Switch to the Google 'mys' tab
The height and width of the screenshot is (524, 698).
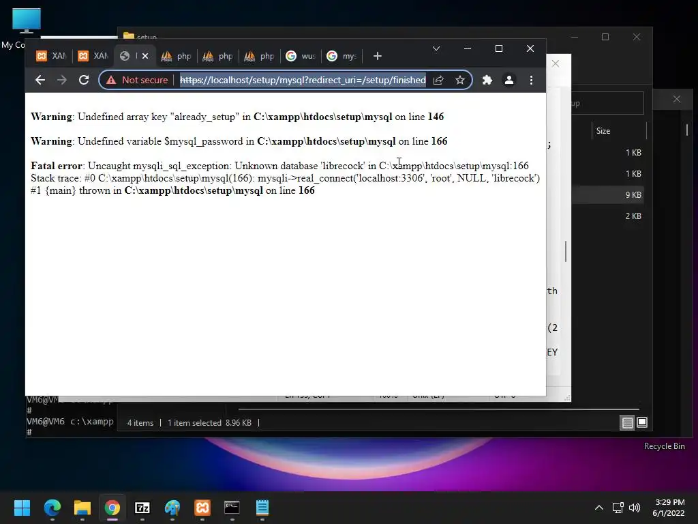(x=342, y=56)
